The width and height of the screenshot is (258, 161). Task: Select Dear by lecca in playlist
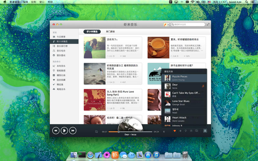[x=184, y=86]
